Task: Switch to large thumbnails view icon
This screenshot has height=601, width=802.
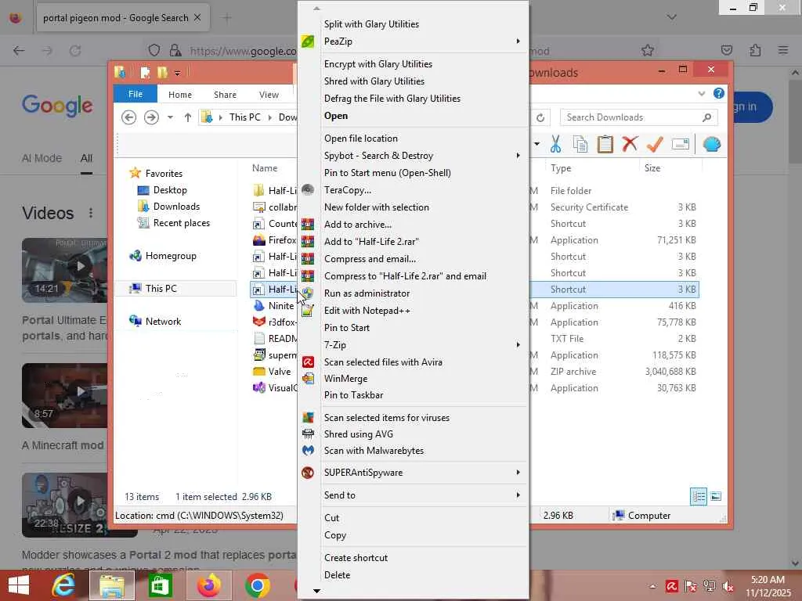Action: [716, 496]
